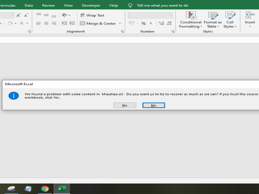This screenshot has width=259, height=194.
Task: Switch to the Review tab
Action: (48, 5)
